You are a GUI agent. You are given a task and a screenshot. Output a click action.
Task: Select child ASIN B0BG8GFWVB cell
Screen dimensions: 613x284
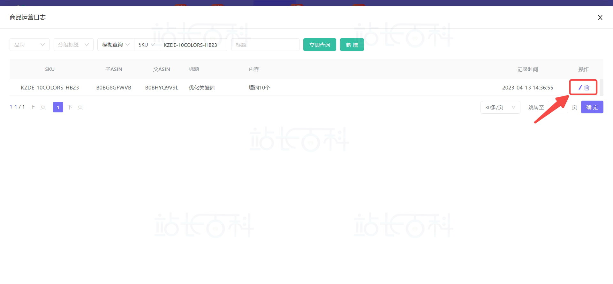(114, 88)
